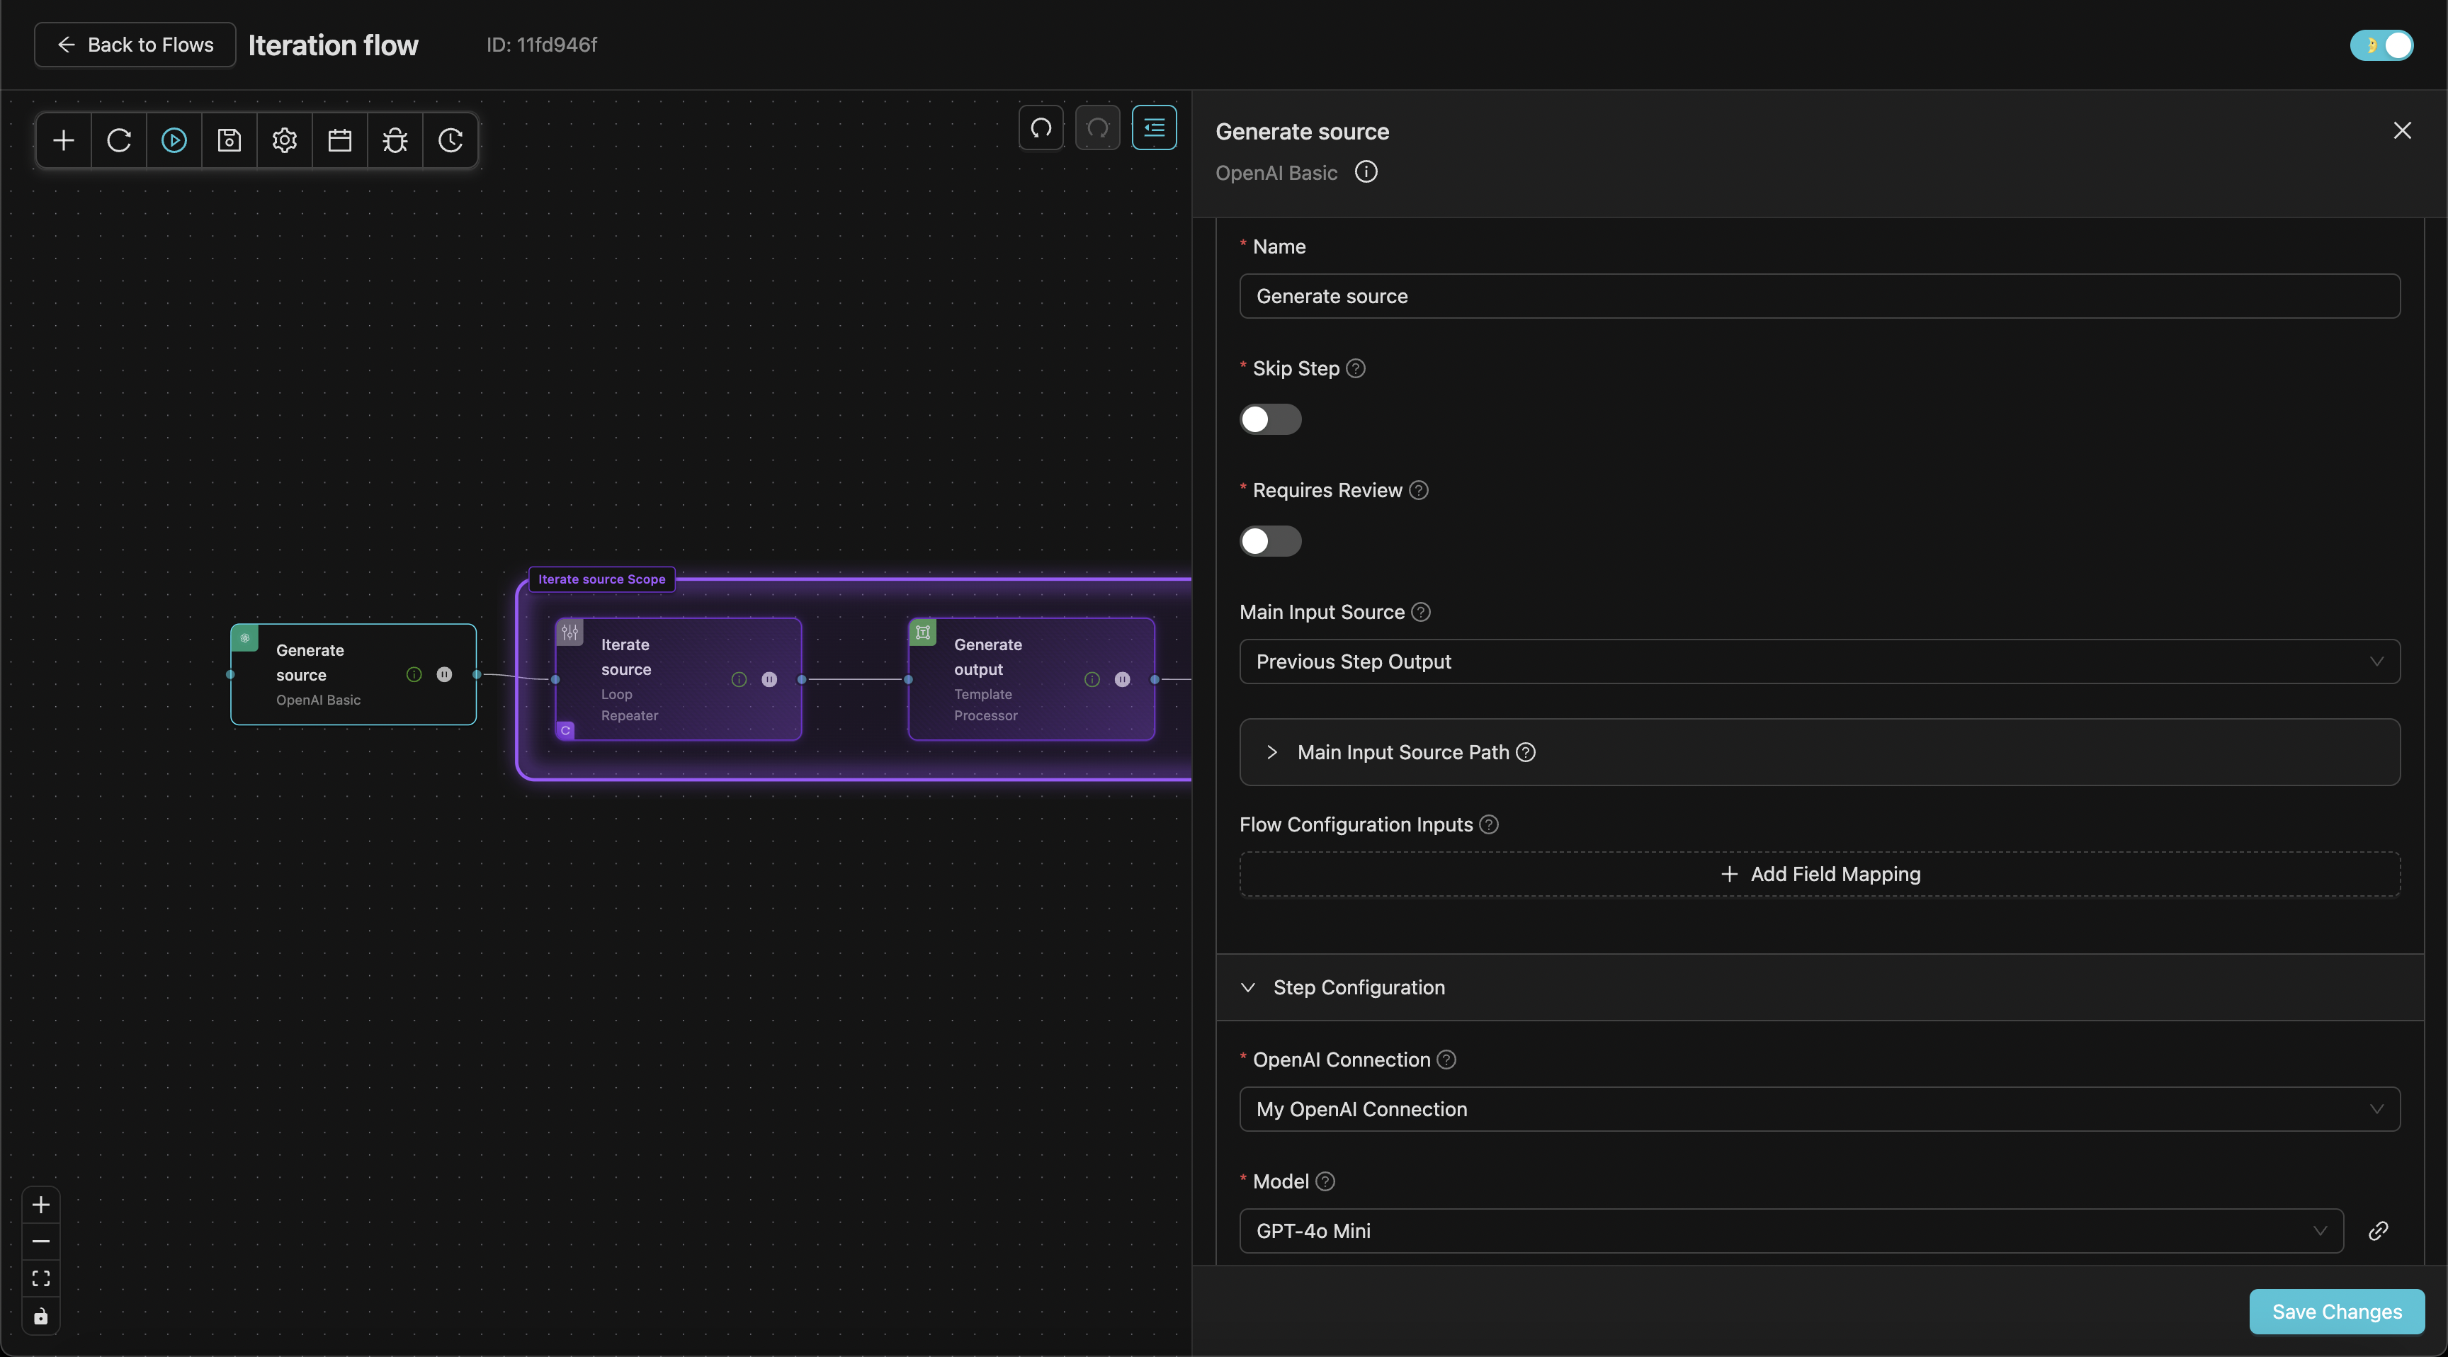This screenshot has height=1357, width=2448.
Task: Collapse the Step Configuration section
Action: [x=1359, y=987]
